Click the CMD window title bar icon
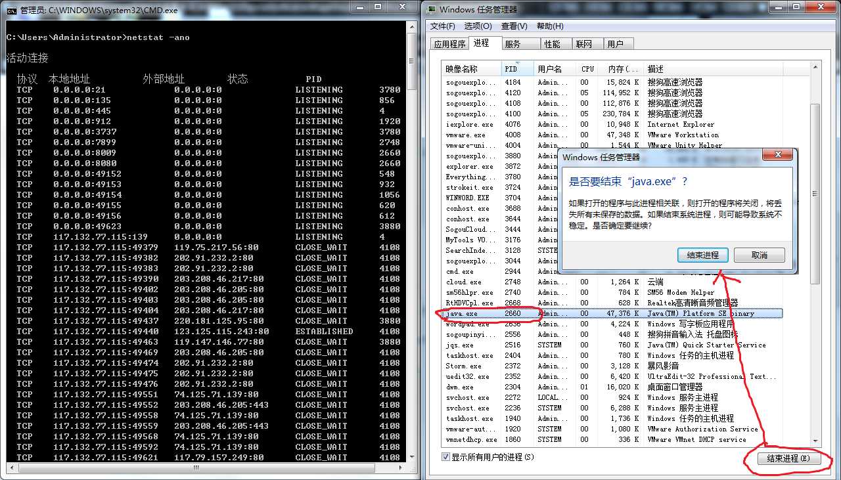841x480 pixels. point(12,10)
